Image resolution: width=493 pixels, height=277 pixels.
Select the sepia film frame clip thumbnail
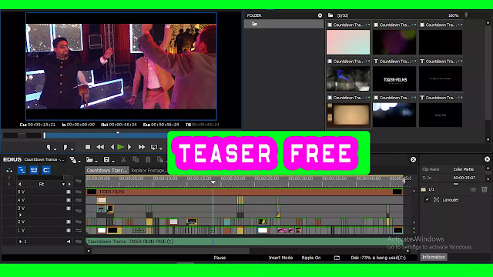(348, 115)
